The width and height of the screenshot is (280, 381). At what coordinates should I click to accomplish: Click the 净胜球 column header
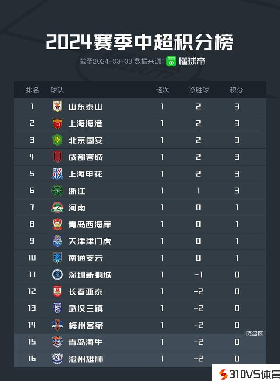tap(199, 90)
